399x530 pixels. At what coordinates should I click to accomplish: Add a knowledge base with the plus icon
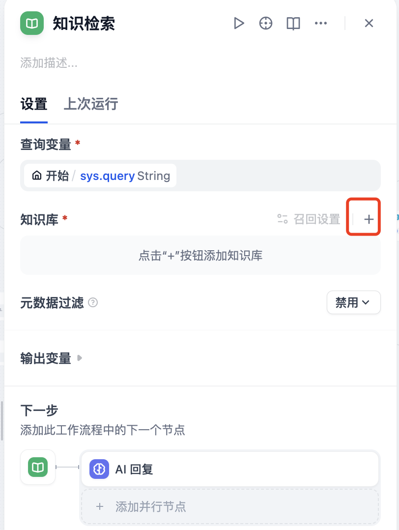(x=369, y=219)
